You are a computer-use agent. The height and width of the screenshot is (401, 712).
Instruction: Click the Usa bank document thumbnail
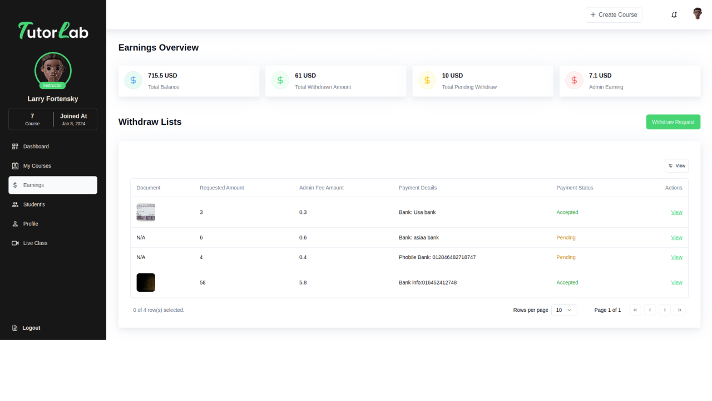(146, 212)
